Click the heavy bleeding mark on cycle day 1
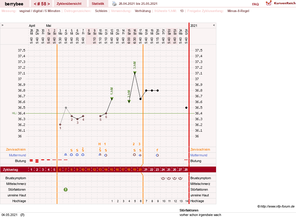 click(x=31, y=161)
